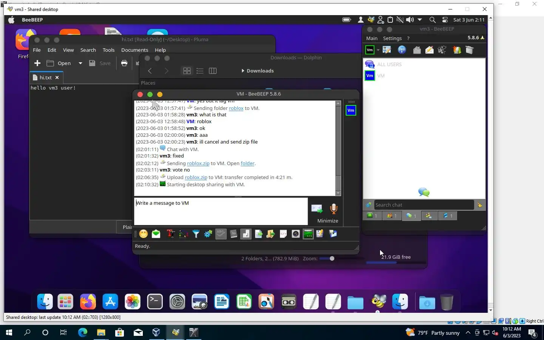544x340 pixels.
Task: Open the Settings menu in BeeBEEP
Action: pos(392,38)
